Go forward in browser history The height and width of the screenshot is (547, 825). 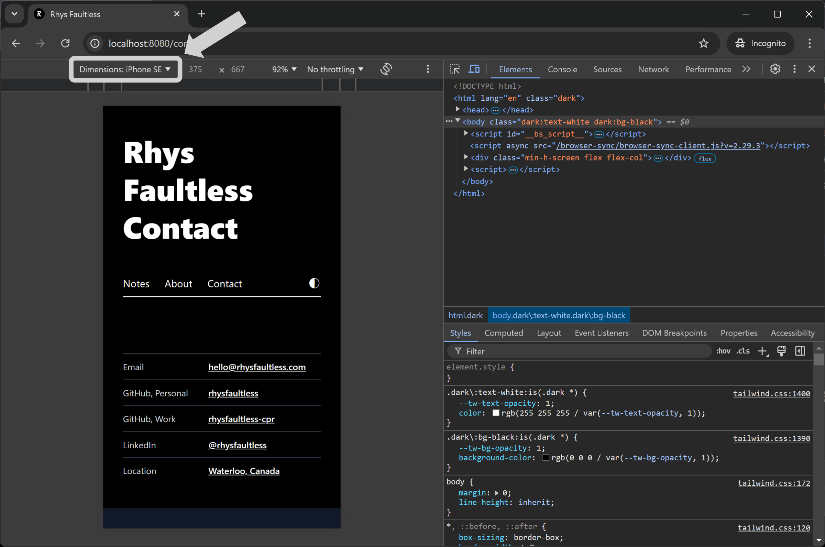point(41,43)
